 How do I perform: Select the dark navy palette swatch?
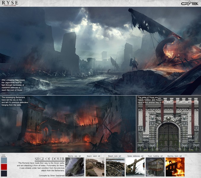[4, 174]
